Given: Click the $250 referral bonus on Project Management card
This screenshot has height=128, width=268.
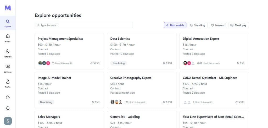Looking at the screenshot, I should click(x=95, y=63).
